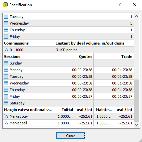Select the Wednesday swap value 3
The height and width of the screenshot is (142, 142).
click(131, 23)
